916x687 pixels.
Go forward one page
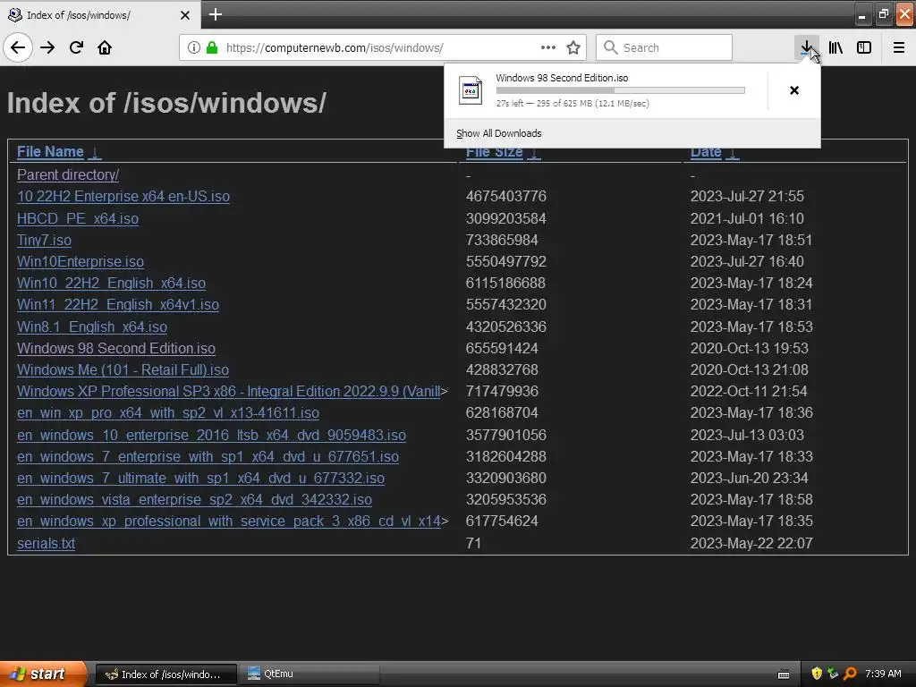pos(47,47)
